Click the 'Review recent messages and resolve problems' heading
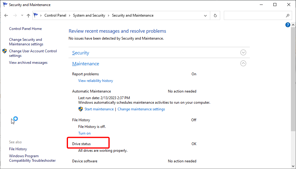 click(117, 31)
